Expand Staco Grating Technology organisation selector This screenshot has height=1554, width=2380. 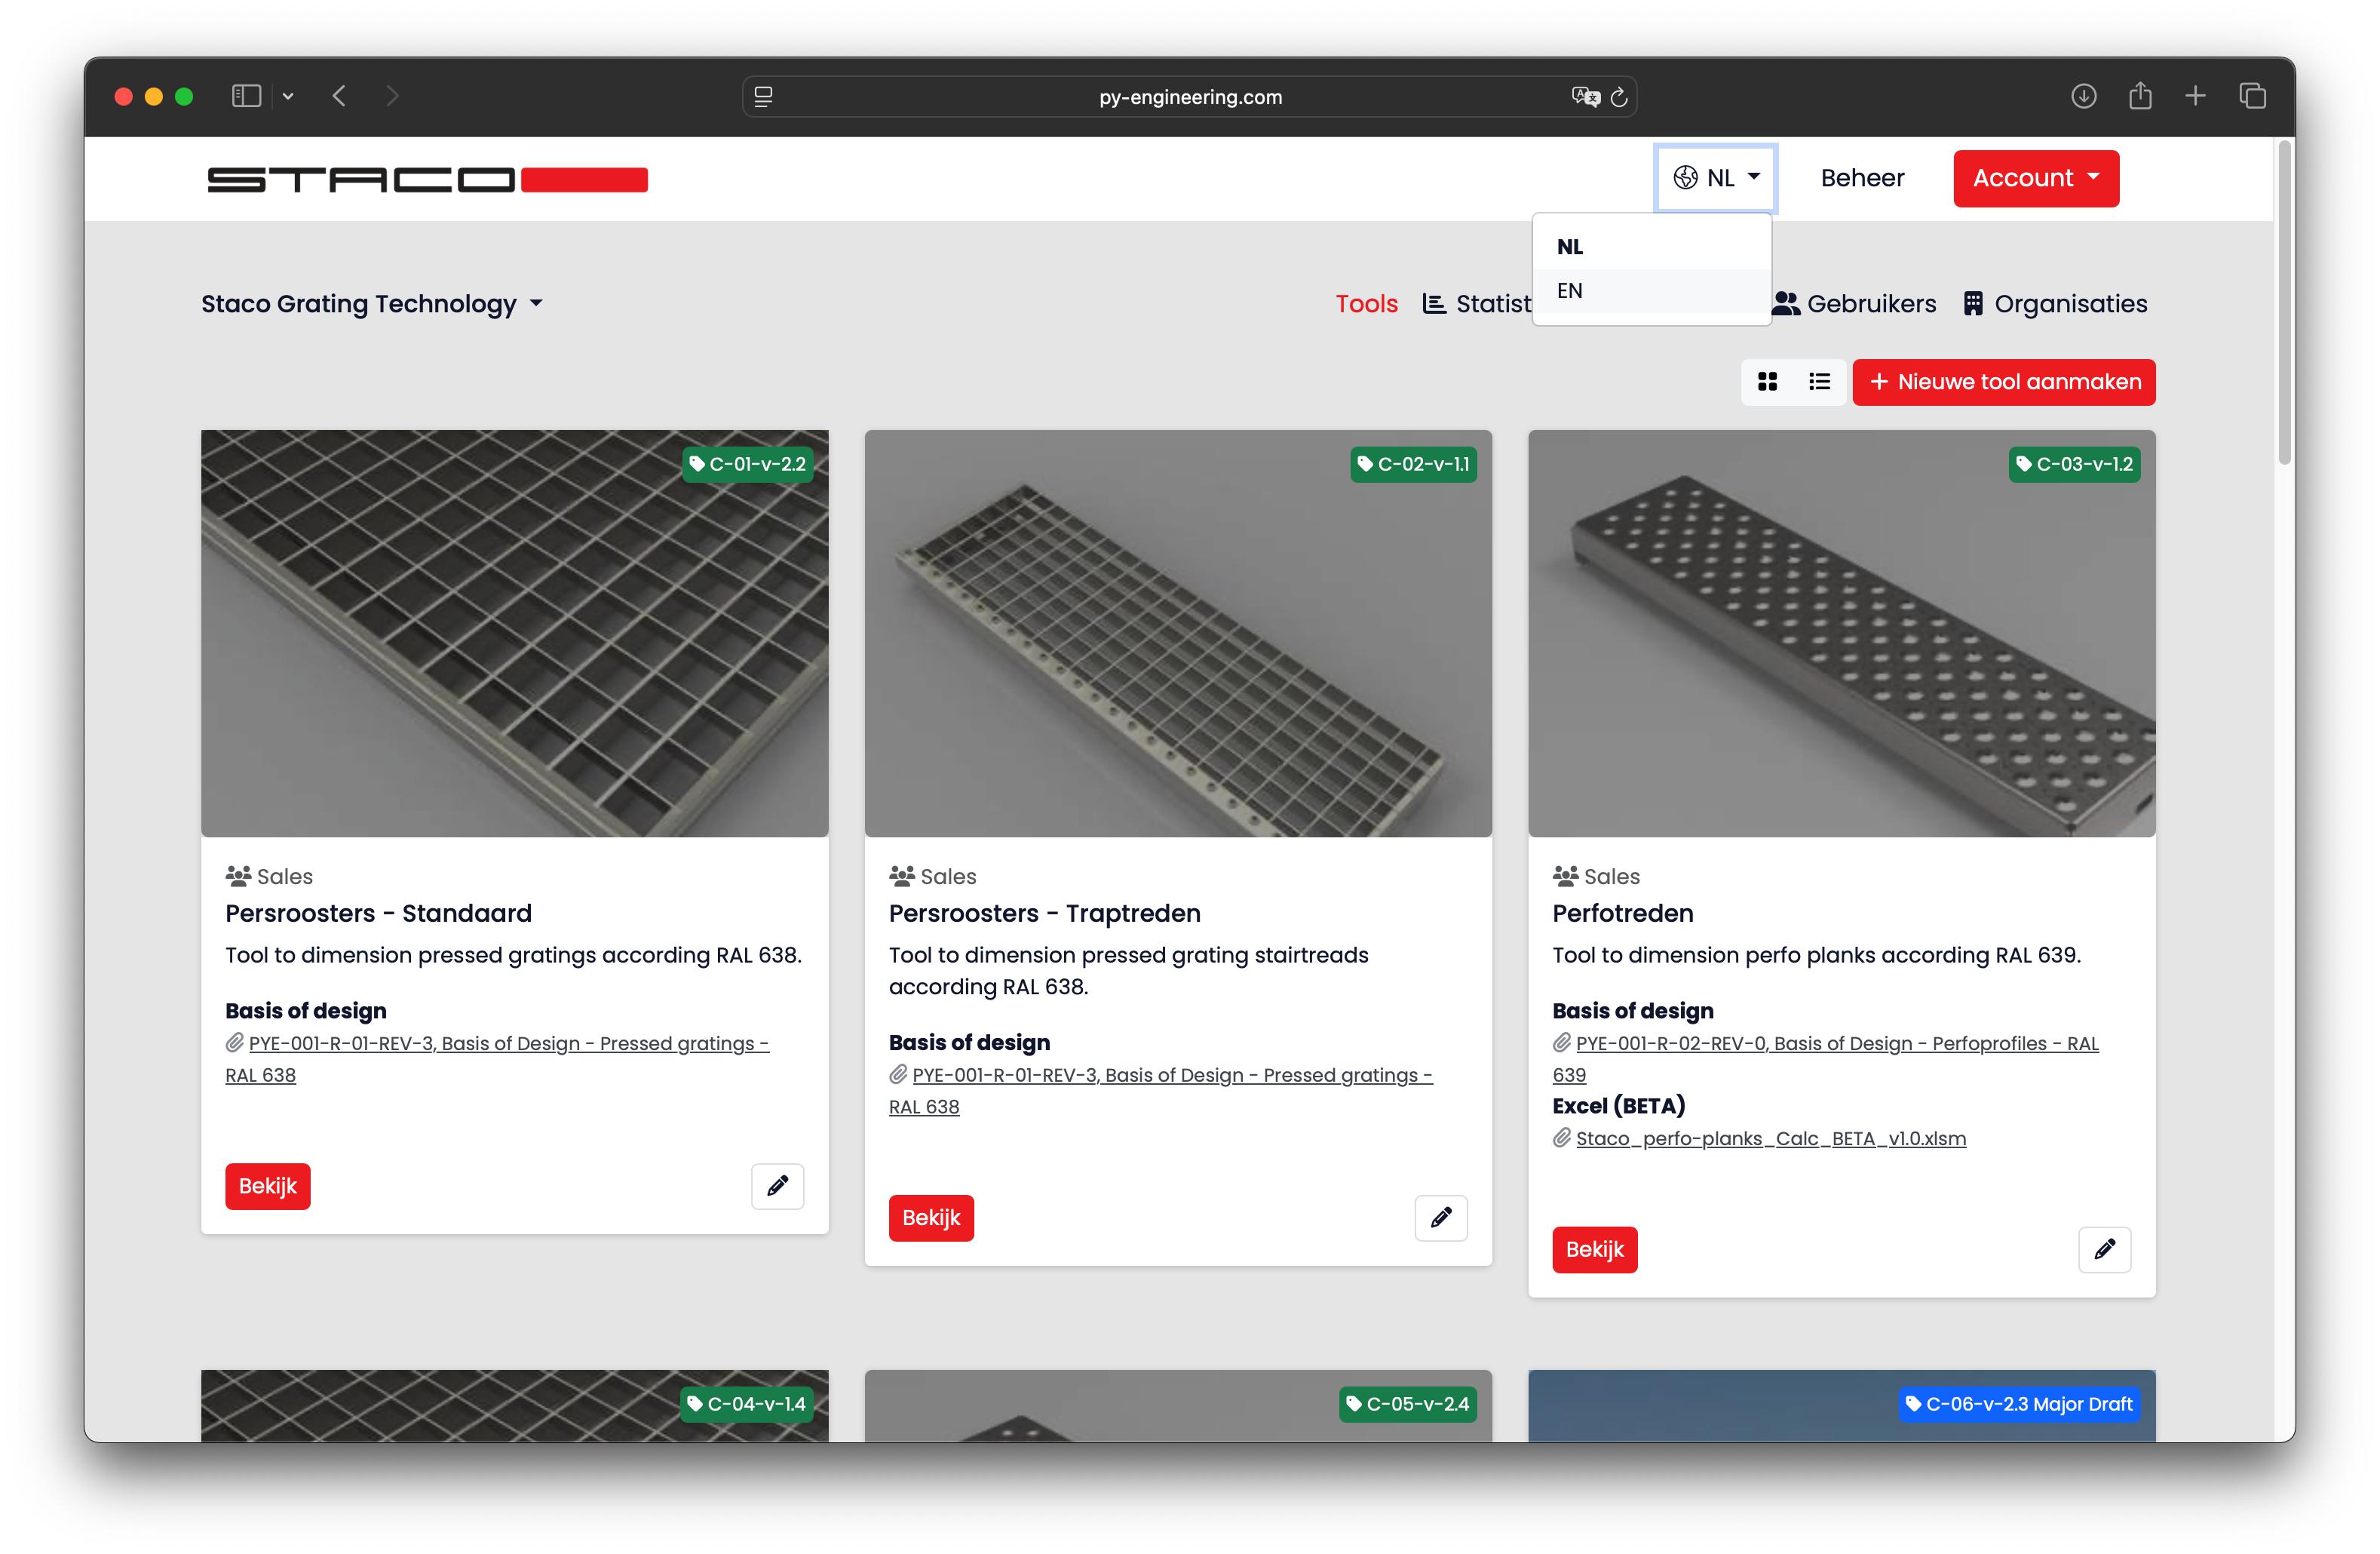point(371,303)
